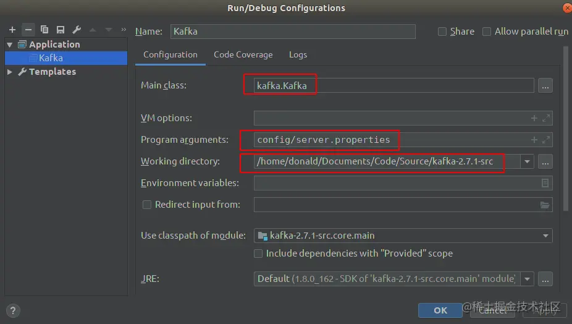This screenshot has width=572, height=324.
Task: Click the Name field containing Kafka
Action: [293, 32]
